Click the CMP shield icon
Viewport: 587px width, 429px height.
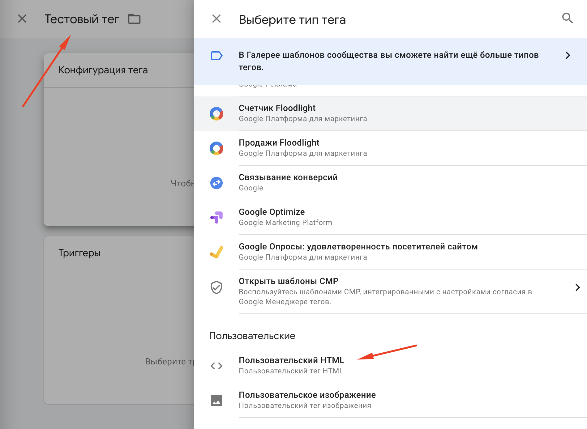click(x=216, y=287)
